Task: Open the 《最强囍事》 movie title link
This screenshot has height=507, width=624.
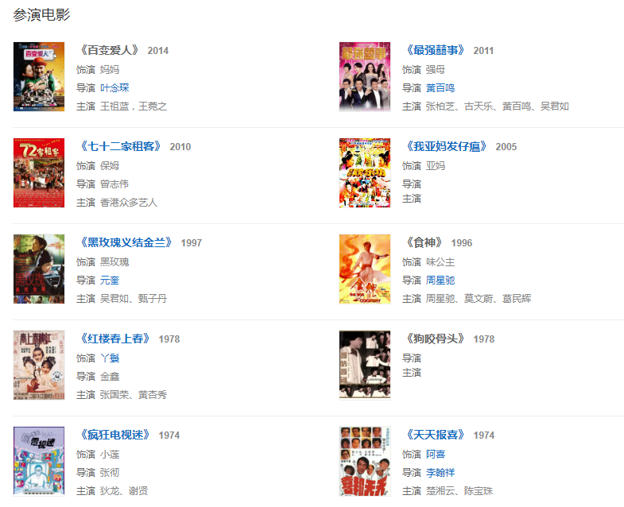Action: [x=435, y=51]
